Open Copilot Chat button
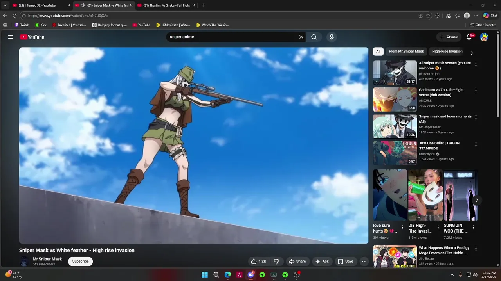The height and width of the screenshot is (281, 501). pos(490,16)
